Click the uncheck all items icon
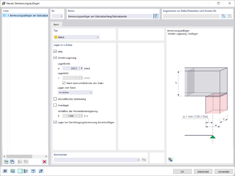Viewport: 235px width, 176px height. click(26, 161)
